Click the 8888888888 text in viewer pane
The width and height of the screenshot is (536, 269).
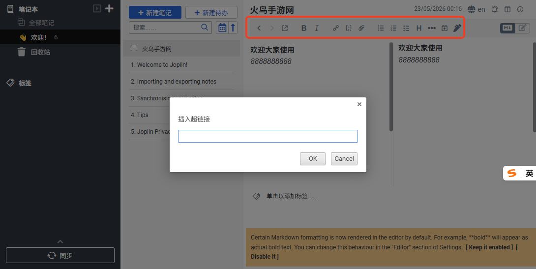tap(419, 60)
